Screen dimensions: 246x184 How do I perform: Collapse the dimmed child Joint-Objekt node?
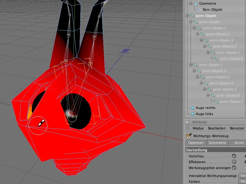click(x=191, y=22)
